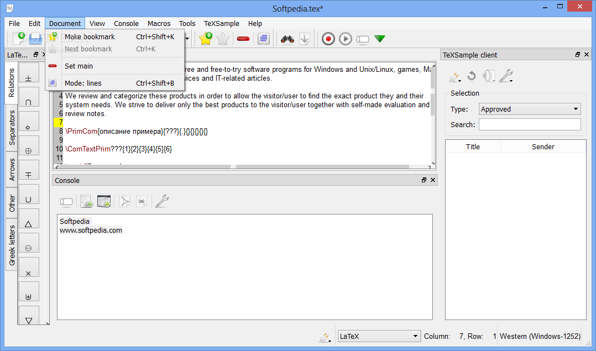Switch to the Separators tab

(12, 128)
